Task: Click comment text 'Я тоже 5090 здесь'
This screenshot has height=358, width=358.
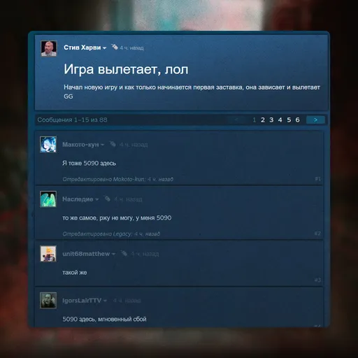Action: [x=89, y=163]
